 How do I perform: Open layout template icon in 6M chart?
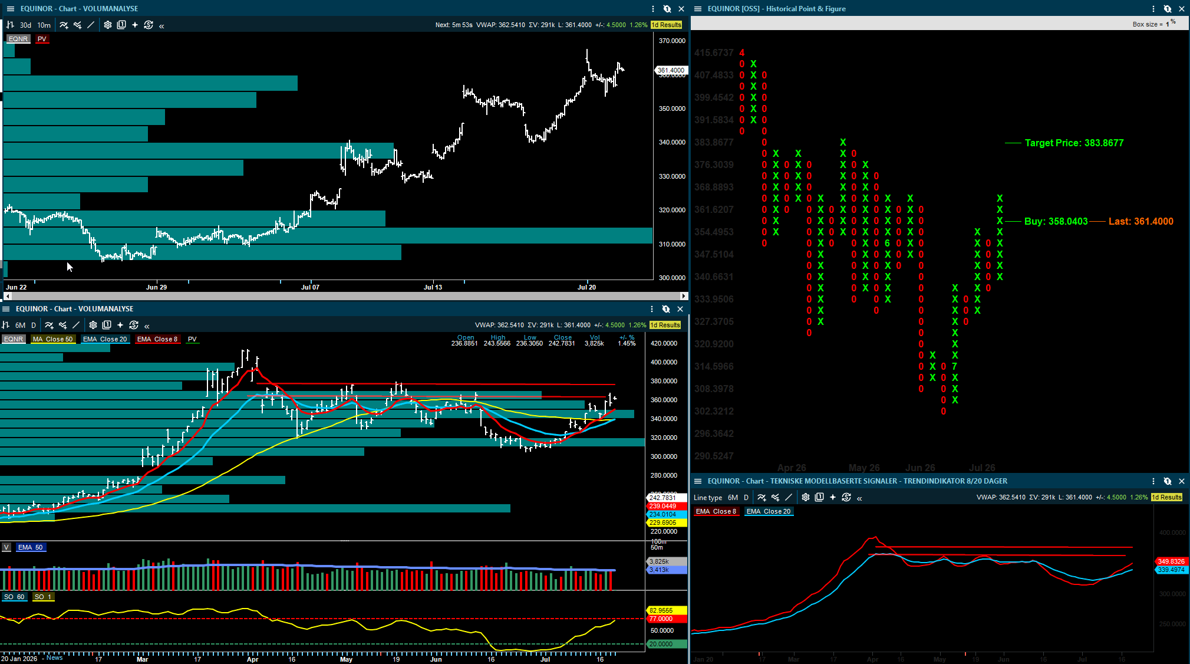107,325
